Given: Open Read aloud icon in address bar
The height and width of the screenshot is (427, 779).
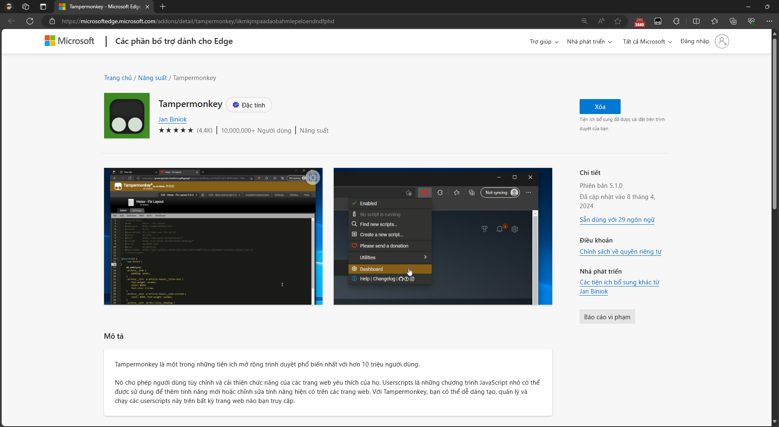Looking at the screenshot, I should (601, 21).
